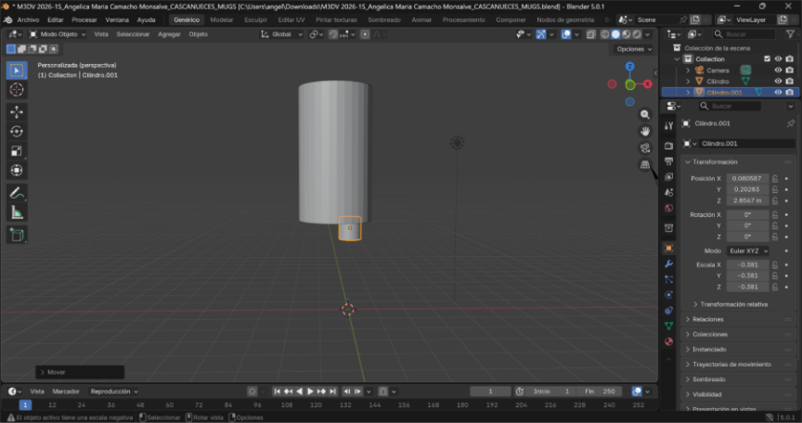This screenshot has height=423, width=802.
Task: Toggle visibility of Cilindro object
Action: pyautogui.click(x=778, y=82)
